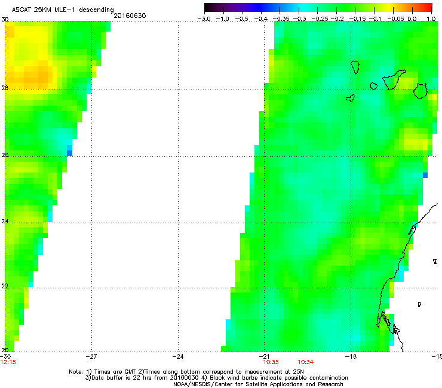Viewport: 442px width, 388px height.
Task: Click the -0.15 color bar label
Action: point(357,19)
